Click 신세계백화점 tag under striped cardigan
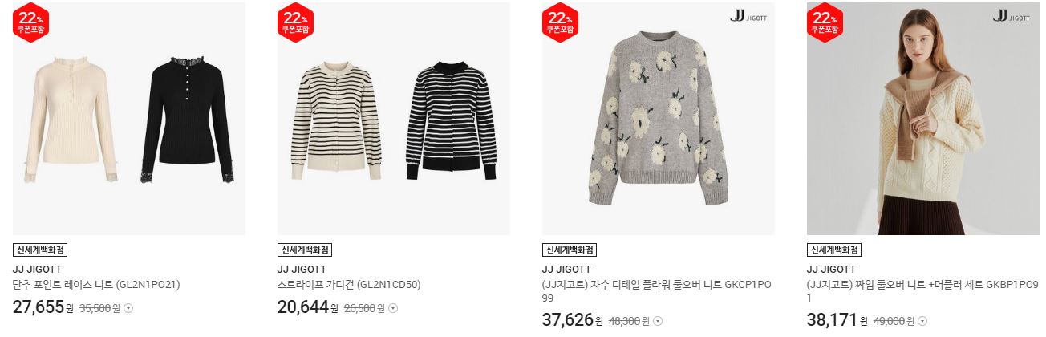Screen dimensions: 1046x337 coord(305,250)
